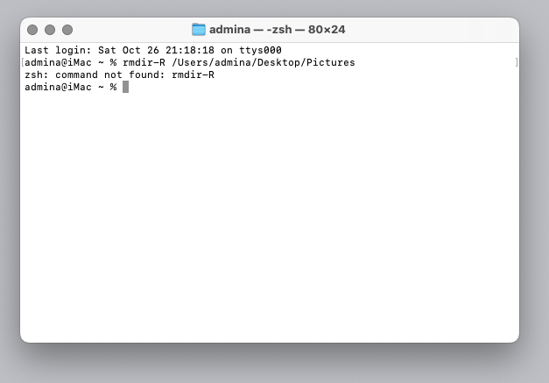Click the red close window button
Screen dimensions: 549x383
point(32,30)
